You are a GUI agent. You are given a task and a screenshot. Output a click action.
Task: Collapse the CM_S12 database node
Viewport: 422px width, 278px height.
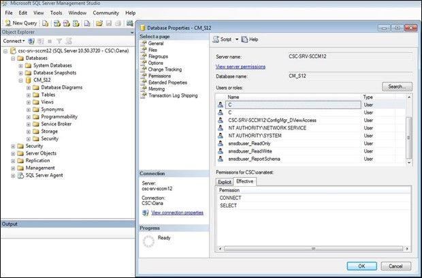pyautogui.click(x=20, y=80)
